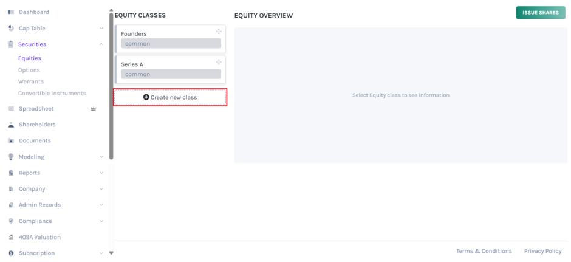Click the Documents folder icon
This screenshot has height=262, width=571.
11,140
